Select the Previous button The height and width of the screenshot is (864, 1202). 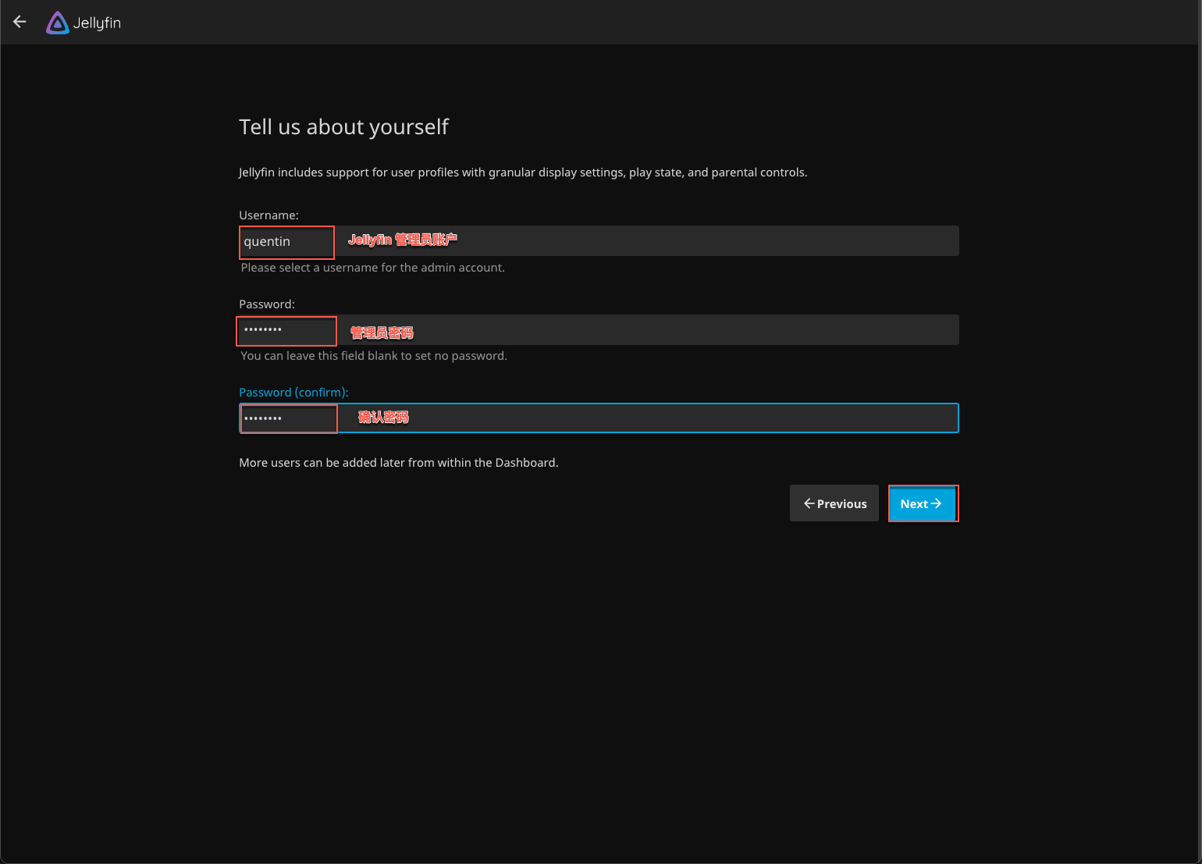[834, 503]
